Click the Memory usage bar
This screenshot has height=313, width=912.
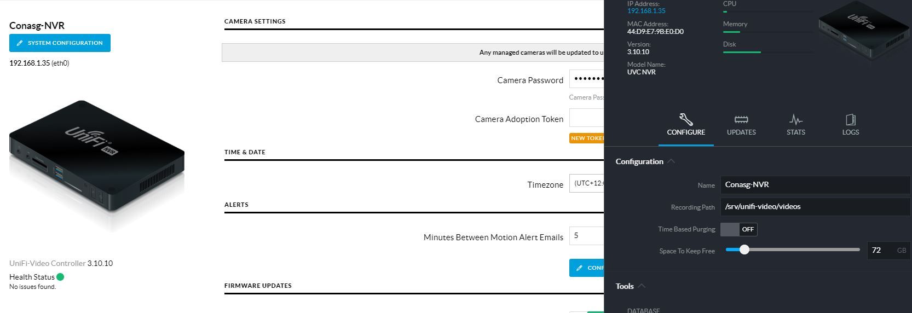click(x=769, y=32)
